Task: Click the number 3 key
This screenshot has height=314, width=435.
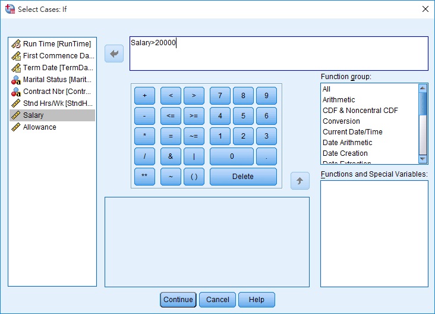Action: (x=266, y=136)
